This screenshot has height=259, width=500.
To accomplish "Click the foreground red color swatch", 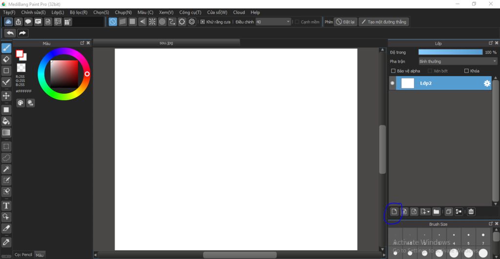I will (20, 54).
